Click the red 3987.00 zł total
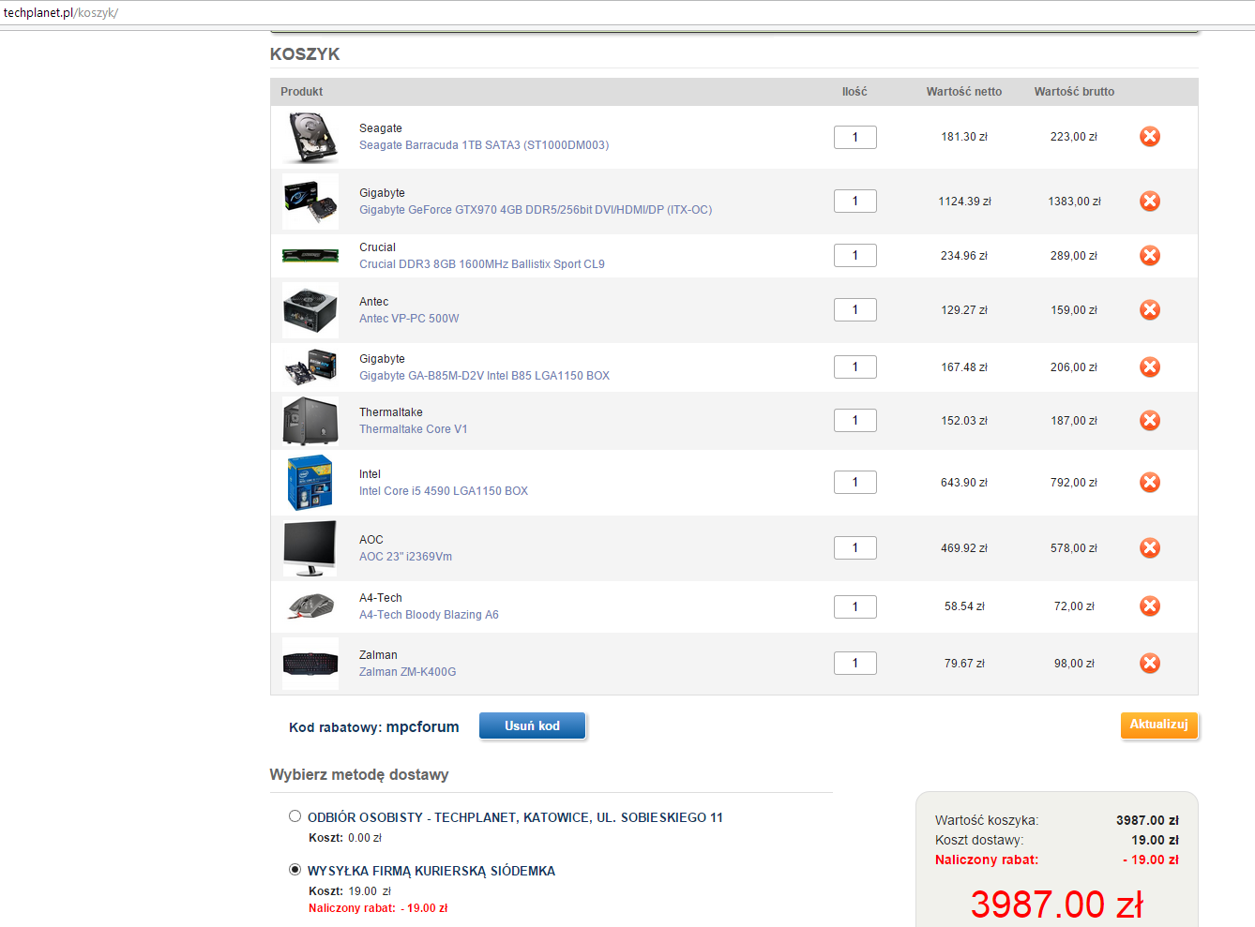The image size is (1255, 927). (x=1057, y=905)
